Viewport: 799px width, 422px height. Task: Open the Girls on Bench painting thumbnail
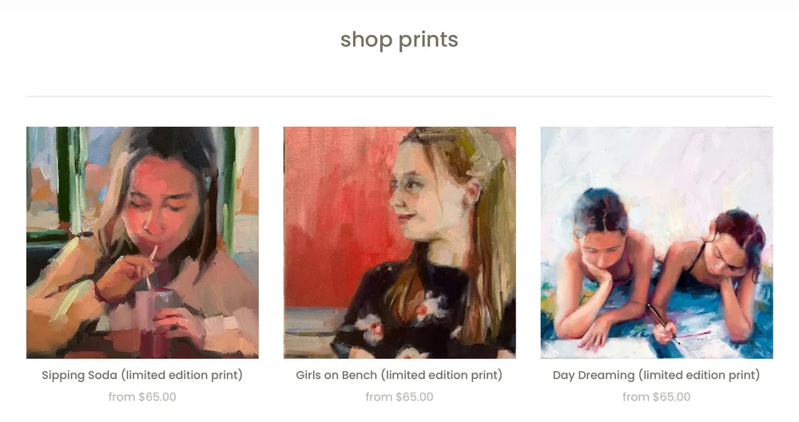(x=399, y=243)
